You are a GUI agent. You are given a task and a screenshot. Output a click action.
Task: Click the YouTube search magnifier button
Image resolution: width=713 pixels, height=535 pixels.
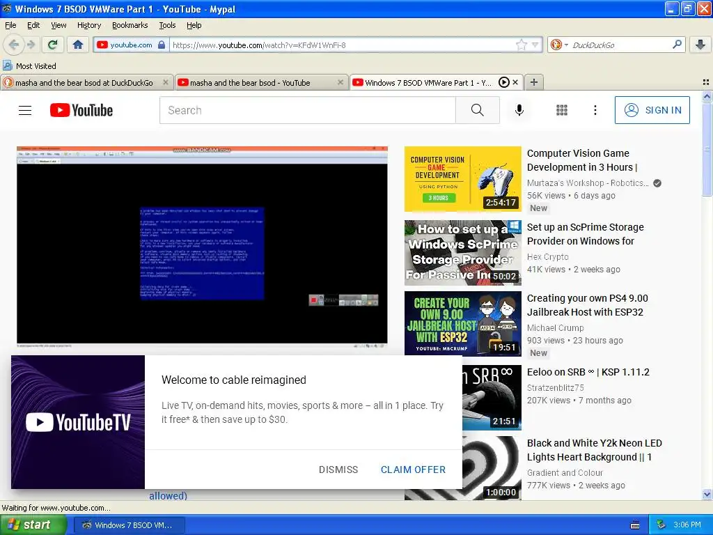tap(478, 110)
